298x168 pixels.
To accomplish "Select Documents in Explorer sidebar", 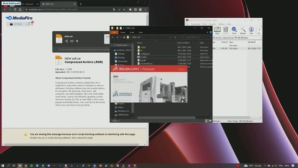I will coord(122,61).
